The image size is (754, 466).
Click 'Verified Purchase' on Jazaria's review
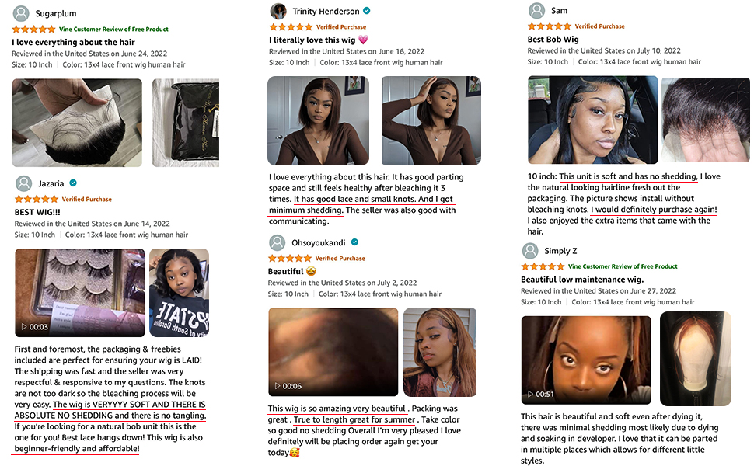(86, 199)
